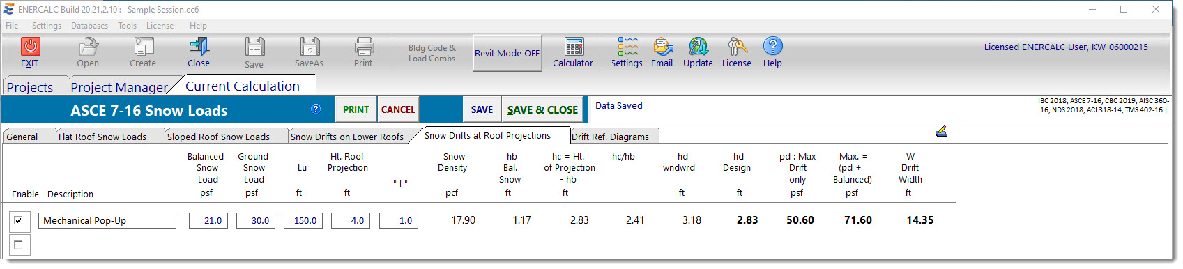Screen dimensions: 1183x269
Task: Select the Current Calculation tab
Action: click(x=243, y=86)
